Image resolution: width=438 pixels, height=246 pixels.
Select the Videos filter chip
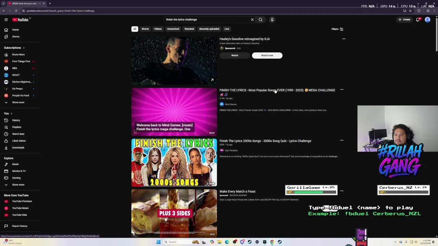(158, 29)
